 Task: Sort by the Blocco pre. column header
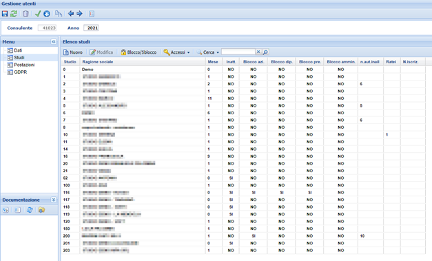[x=309, y=62]
